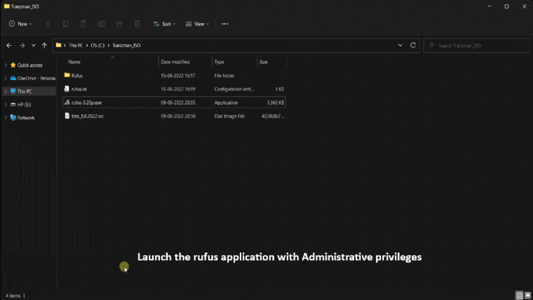533x300 pixels.
Task: Click the Search Tranzman_ISO input field
Action: [477, 46]
